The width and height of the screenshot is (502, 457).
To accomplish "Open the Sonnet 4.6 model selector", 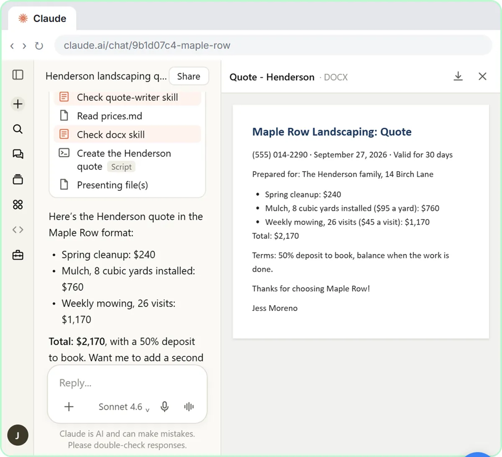I will [x=124, y=407].
